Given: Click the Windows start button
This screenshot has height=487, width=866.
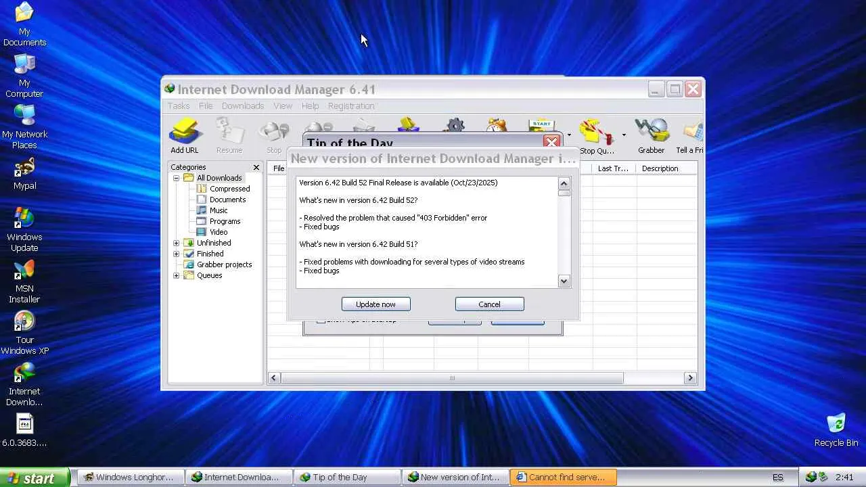Looking at the screenshot, I should [35, 478].
